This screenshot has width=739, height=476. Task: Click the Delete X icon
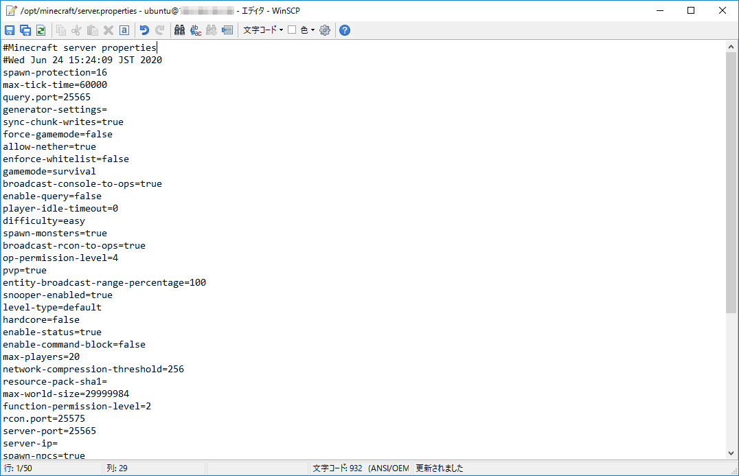point(109,30)
